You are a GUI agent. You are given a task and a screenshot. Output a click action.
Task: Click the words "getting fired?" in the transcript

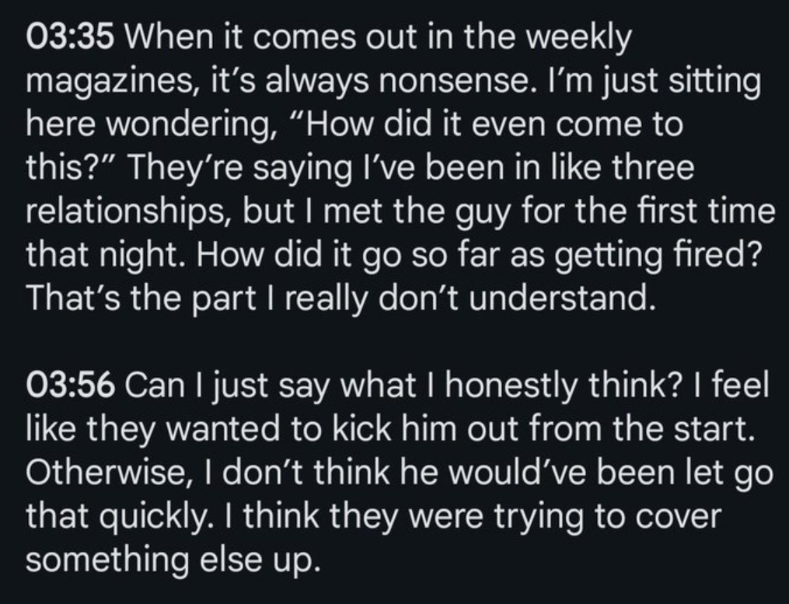(x=658, y=256)
